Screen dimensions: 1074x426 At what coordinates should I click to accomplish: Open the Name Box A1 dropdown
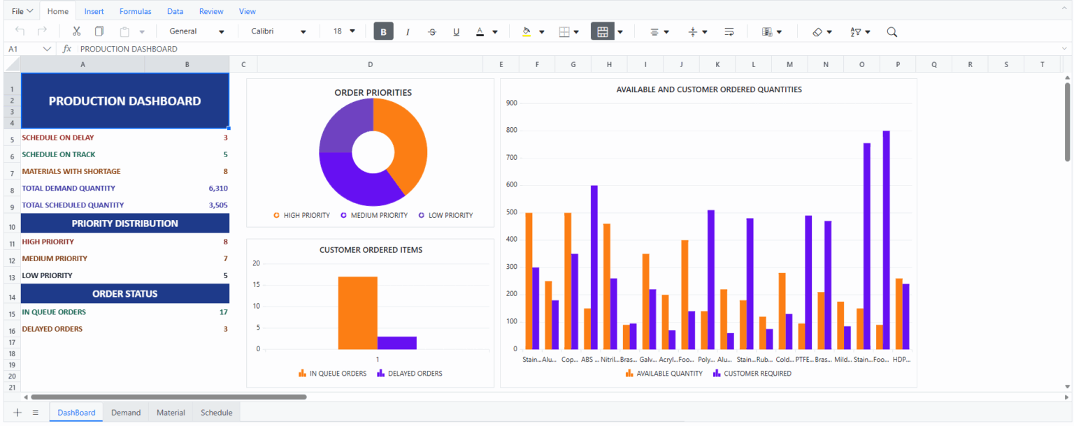click(48, 49)
